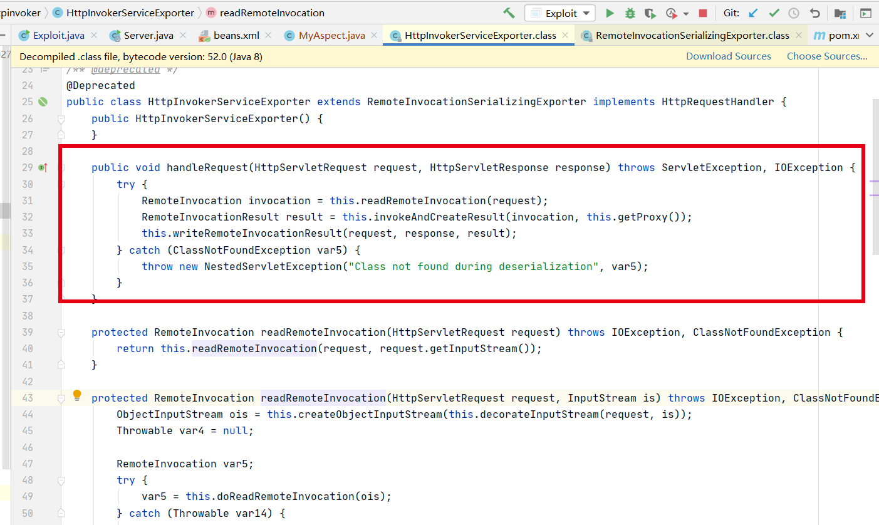Screen dimensions: 879x525
Task: Close the Server.java tab
Action: click(x=183, y=35)
